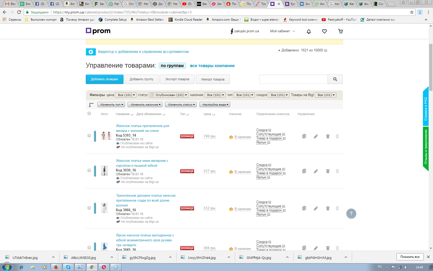Viewport: 433px width, 271px height.
Task: Open the notifications bell icon
Action: [309, 31]
